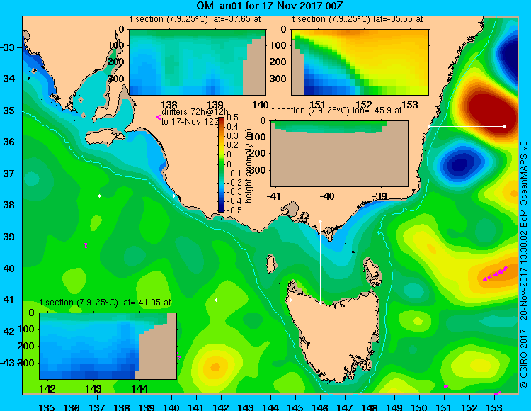Click north endpoint diamond of the 145.9 vertical section line
The height and width of the screenshot is (411, 531).
pyautogui.click(x=320, y=221)
